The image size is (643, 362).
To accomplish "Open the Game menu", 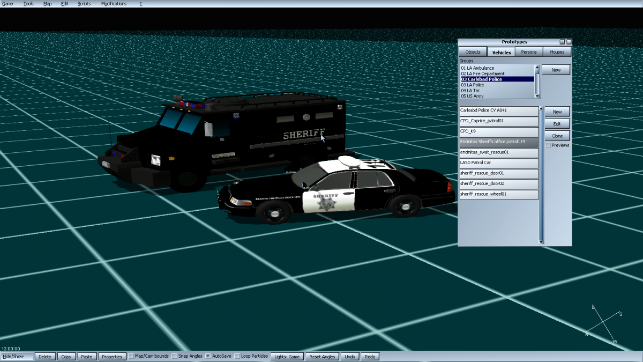I will coord(8,4).
